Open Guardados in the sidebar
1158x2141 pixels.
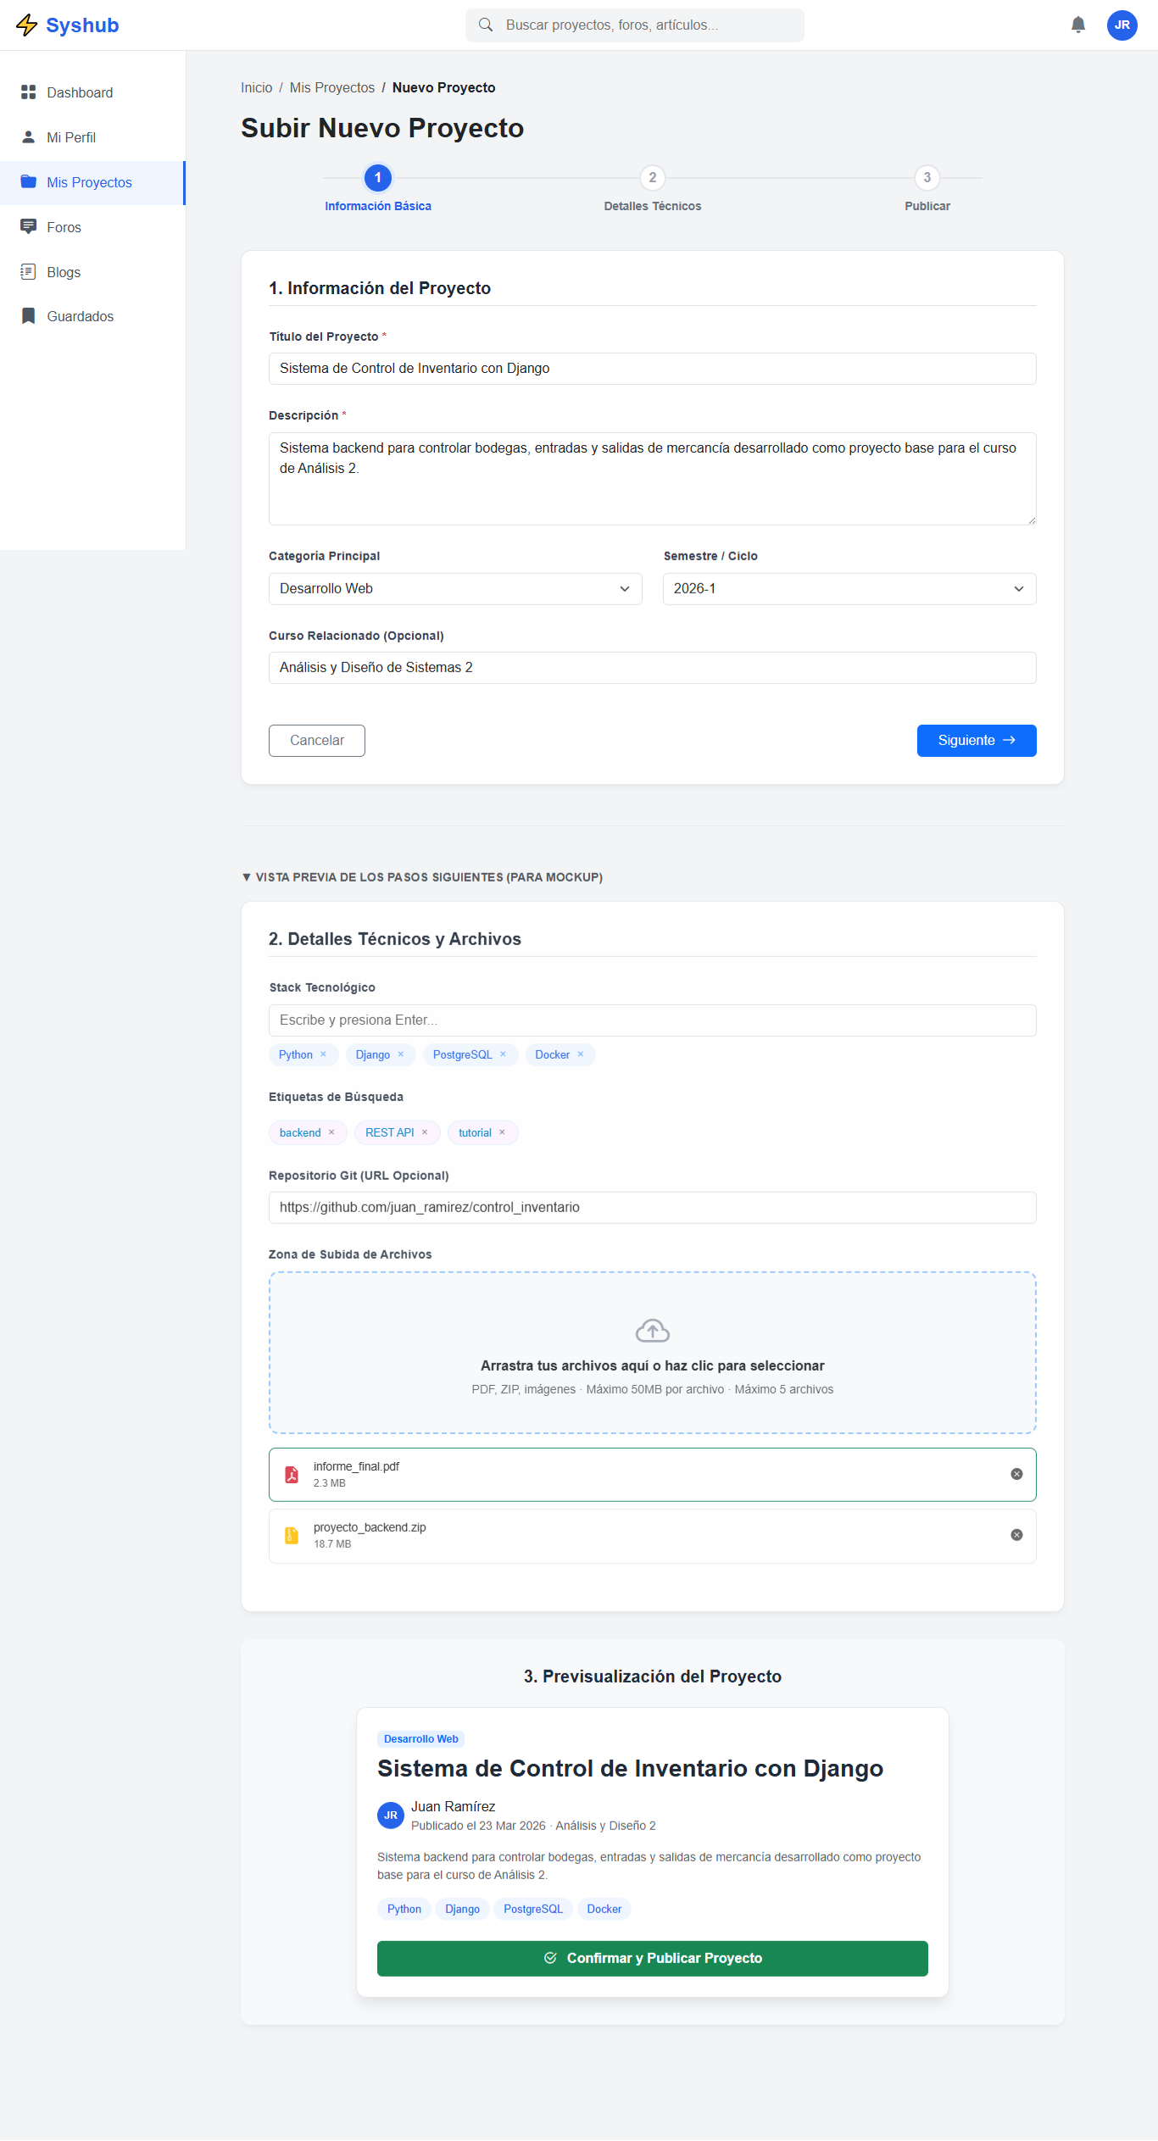(x=92, y=316)
